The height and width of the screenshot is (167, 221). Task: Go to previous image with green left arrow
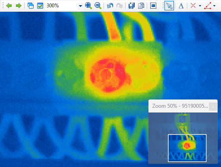(x=9, y=6)
